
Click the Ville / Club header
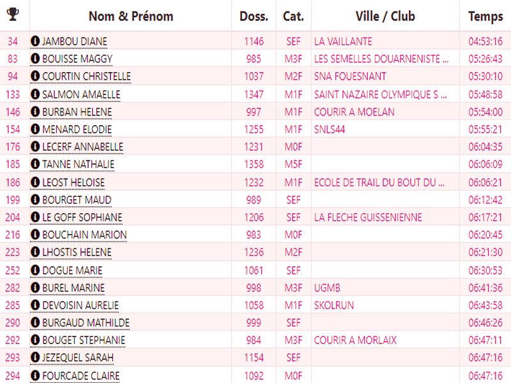[x=385, y=16]
